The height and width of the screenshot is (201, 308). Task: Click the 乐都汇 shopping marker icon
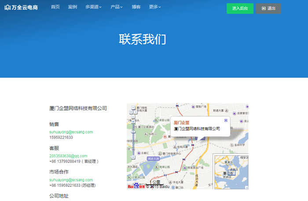point(139,153)
